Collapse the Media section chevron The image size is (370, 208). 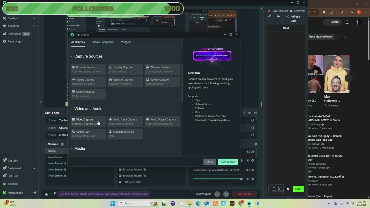coord(71,149)
